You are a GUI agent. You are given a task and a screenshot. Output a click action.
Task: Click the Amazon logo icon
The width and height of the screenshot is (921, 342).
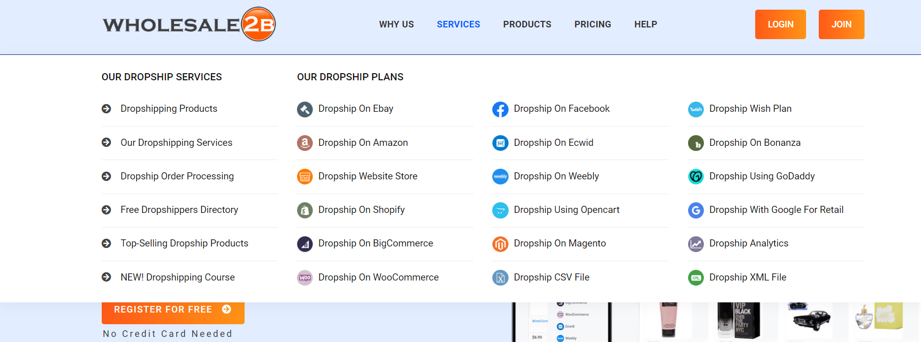pos(305,143)
